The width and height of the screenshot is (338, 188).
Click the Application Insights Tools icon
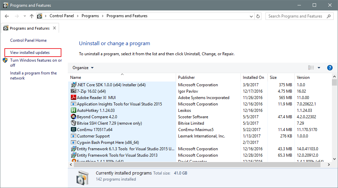click(x=74, y=104)
